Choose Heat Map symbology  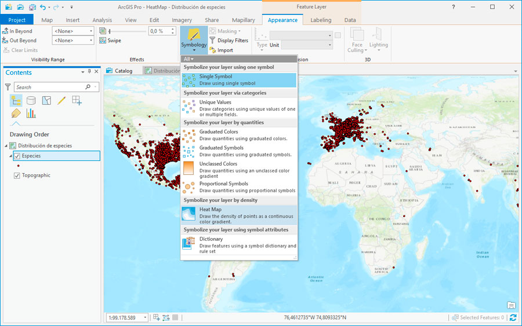tap(239, 215)
